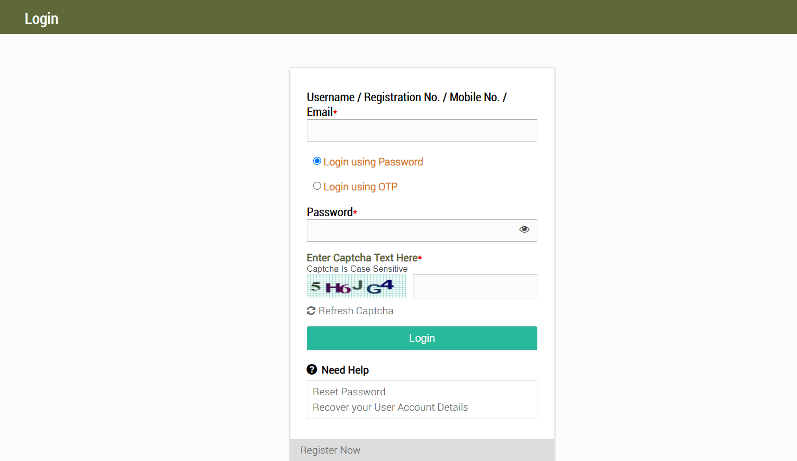Image resolution: width=797 pixels, height=461 pixels.
Task: Click the Refresh Captcha text link
Action: pos(356,311)
